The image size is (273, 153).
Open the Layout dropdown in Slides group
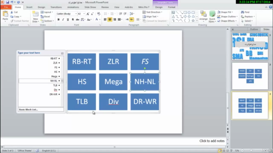coord(47,12)
